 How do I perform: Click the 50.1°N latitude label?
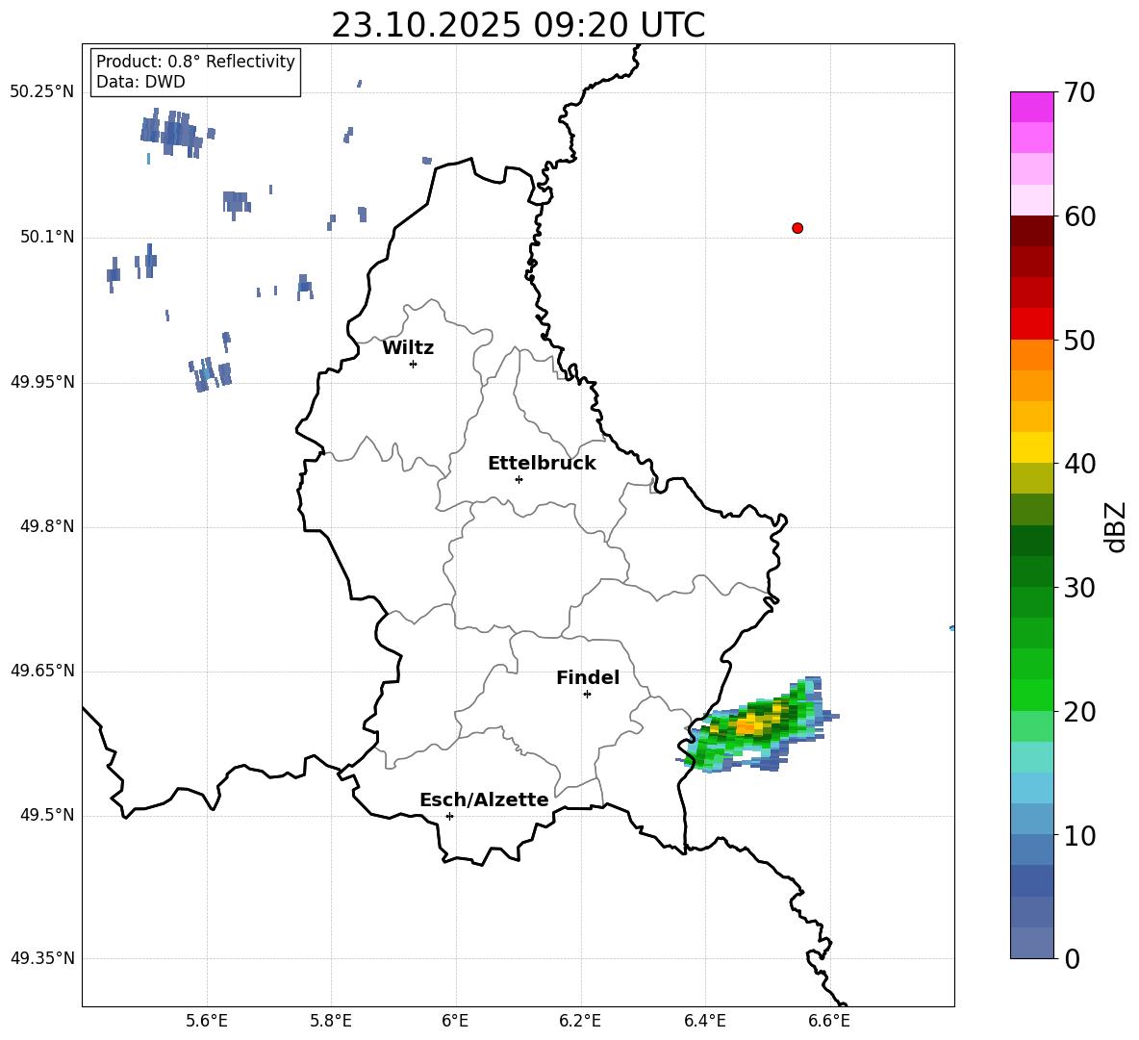click(47, 238)
